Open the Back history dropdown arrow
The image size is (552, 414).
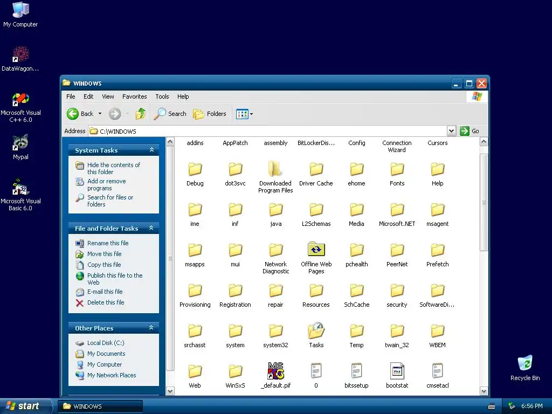pos(100,114)
